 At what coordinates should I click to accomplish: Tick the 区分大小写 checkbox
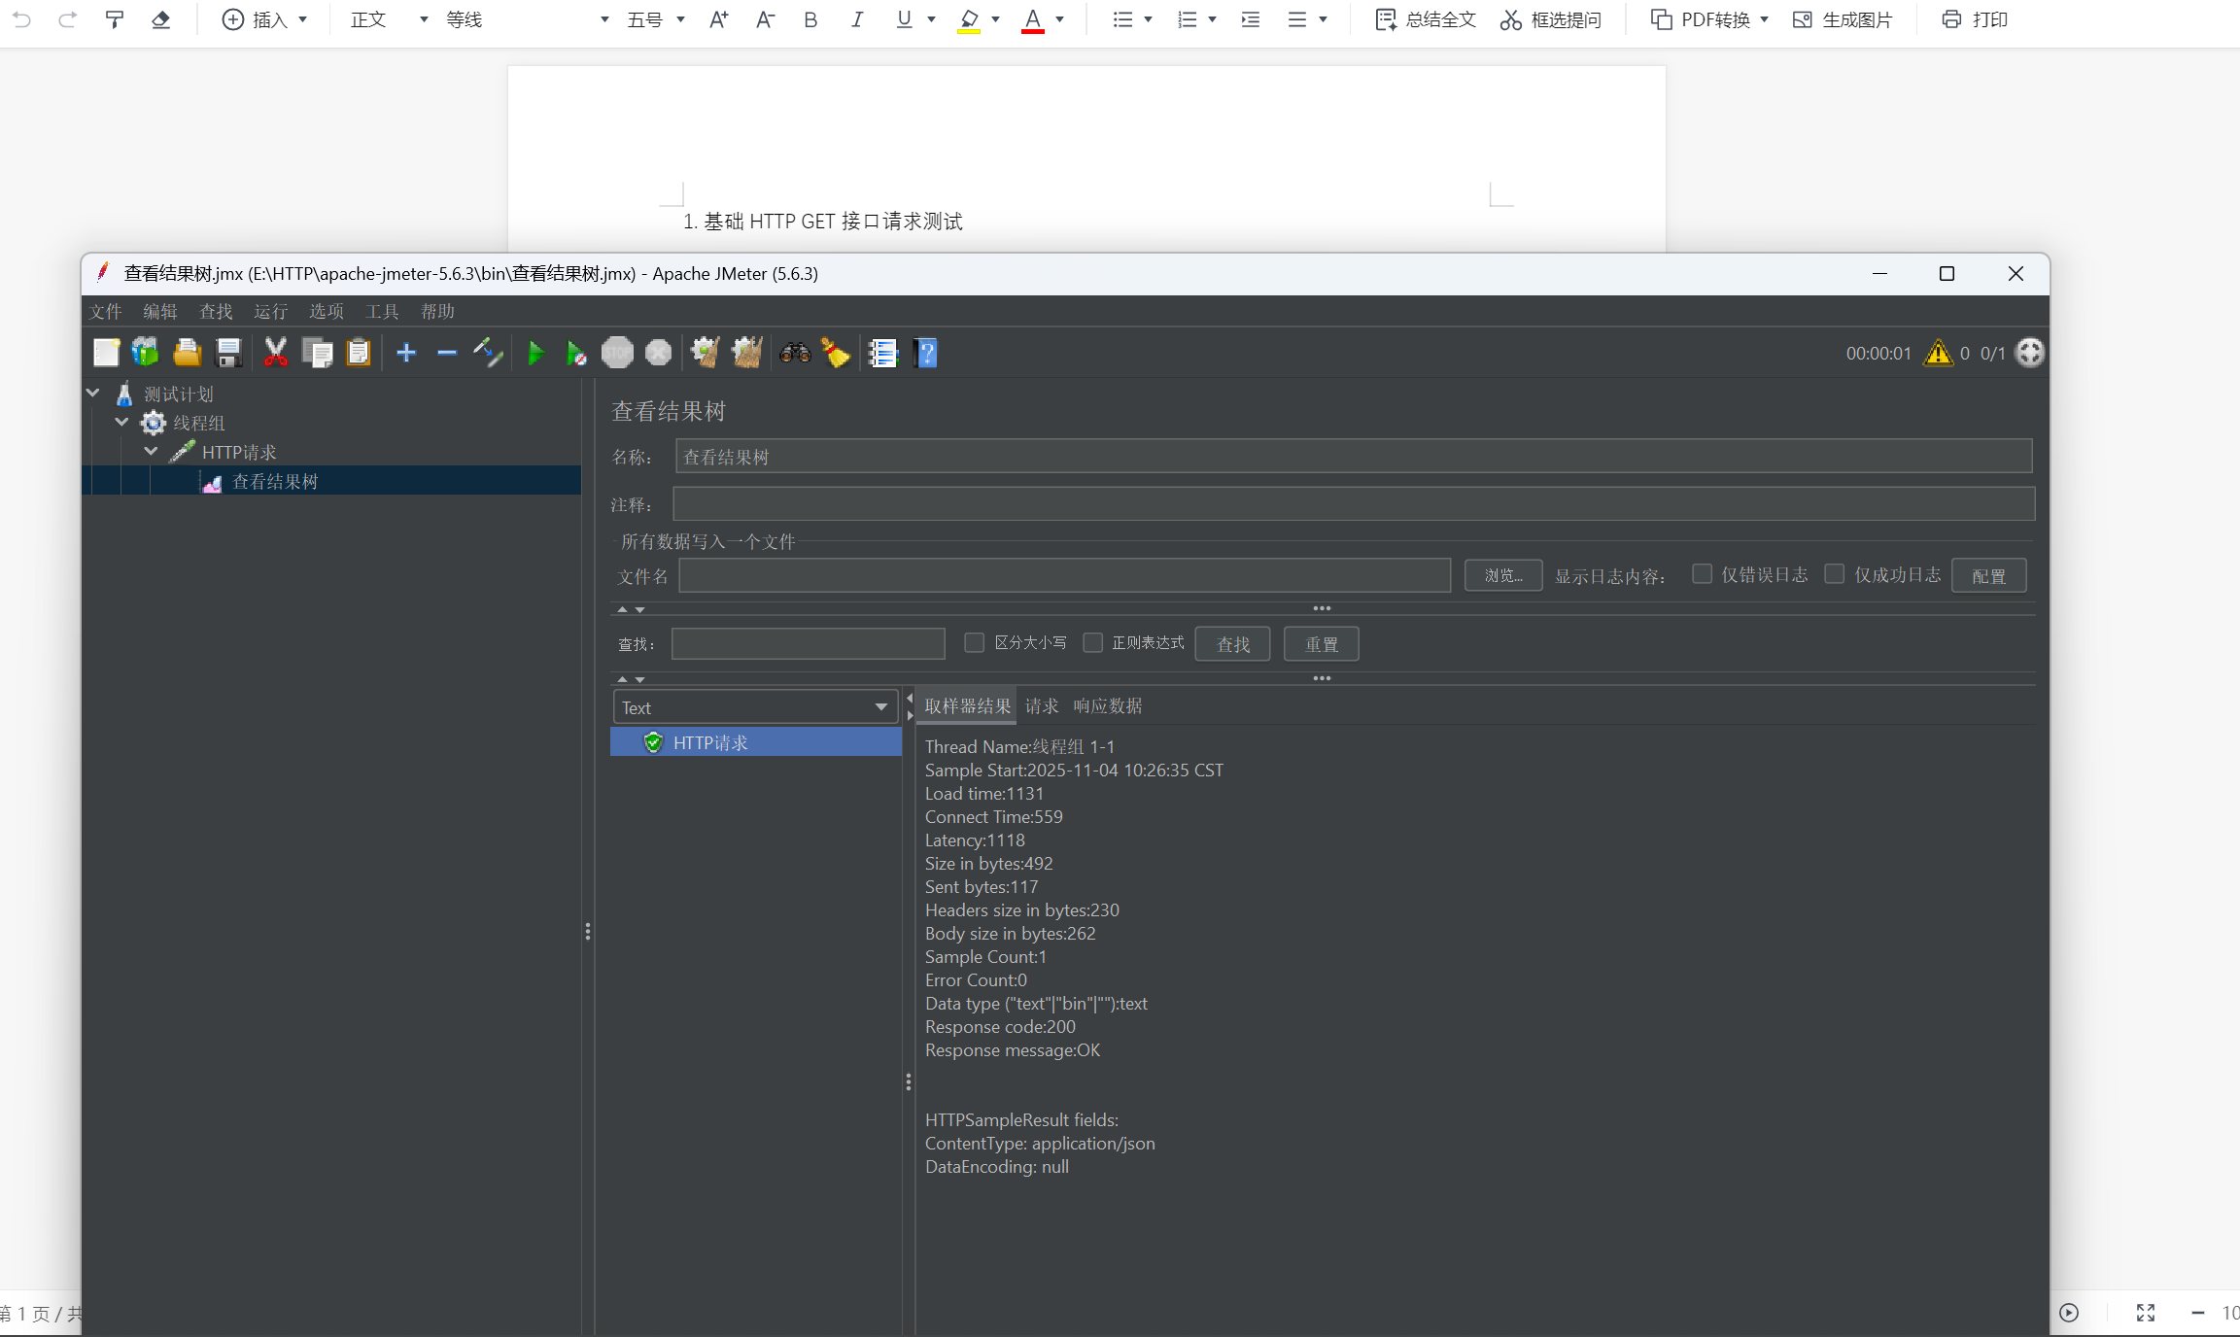(974, 642)
